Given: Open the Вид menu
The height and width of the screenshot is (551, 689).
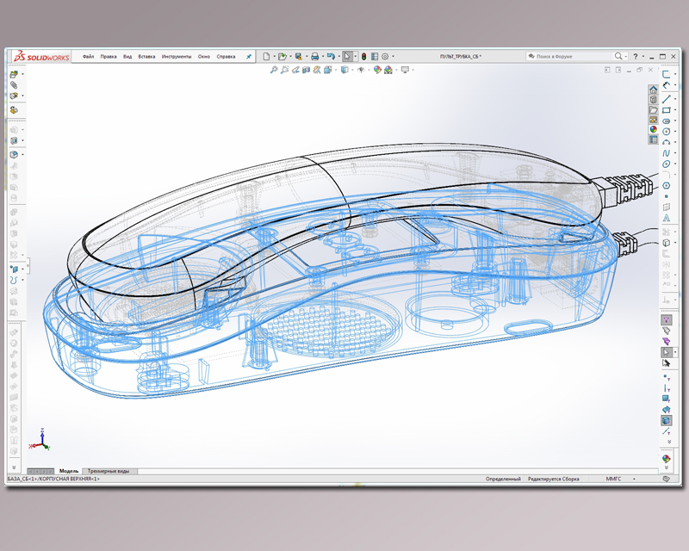Looking at the screenshot, I should pyautogui.click(x=127, y=57).
